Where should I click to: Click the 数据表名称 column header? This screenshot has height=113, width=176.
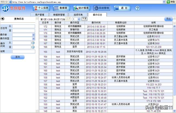point(121,23)
